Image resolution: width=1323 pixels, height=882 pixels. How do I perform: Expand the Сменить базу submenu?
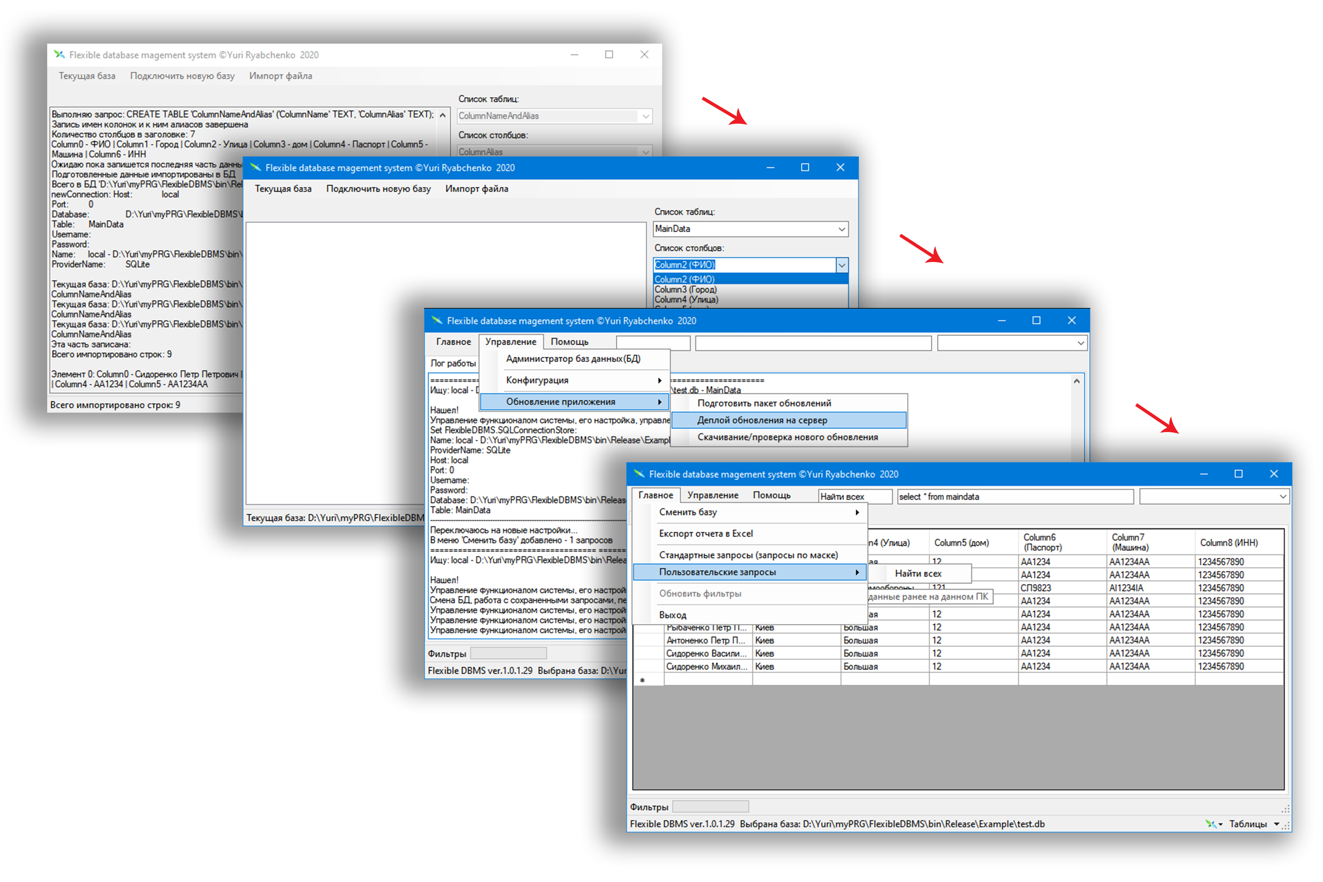click(750, 512)
